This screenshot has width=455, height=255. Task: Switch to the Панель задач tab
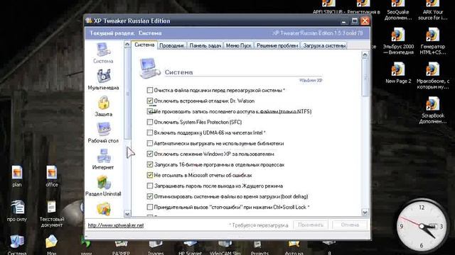[205, 45]
